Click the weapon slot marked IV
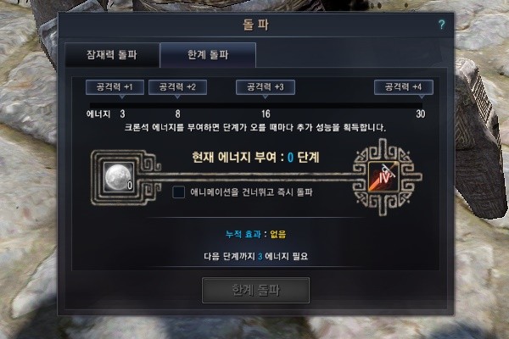509x339 pixels. point(383,177)
